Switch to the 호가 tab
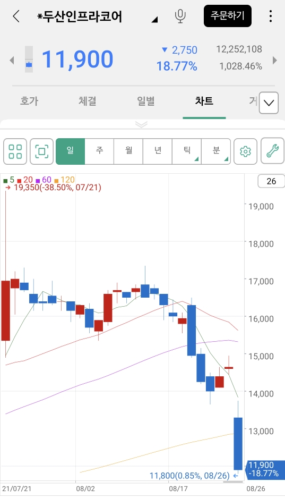Image resolution: width=285 pixels, height=498 pixels. (x=29, y=101)
